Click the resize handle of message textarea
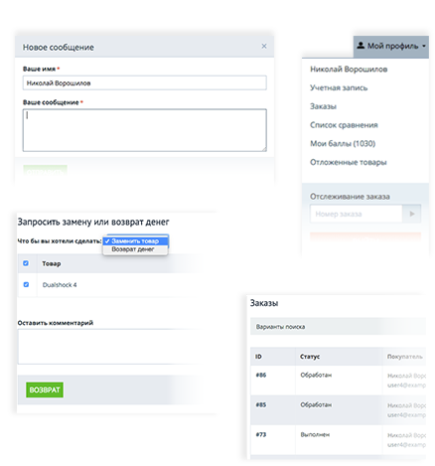This screenshot has width=435, height=466. point(264,149)
